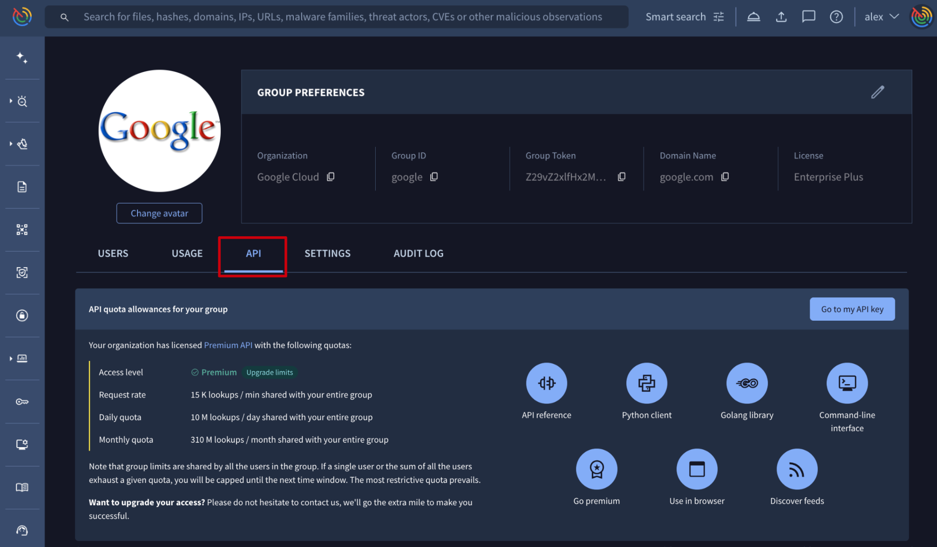The width and height of the screenshot is (937, 547).
Task: Open the Discover feeds icon
Action: coord(797,469)
